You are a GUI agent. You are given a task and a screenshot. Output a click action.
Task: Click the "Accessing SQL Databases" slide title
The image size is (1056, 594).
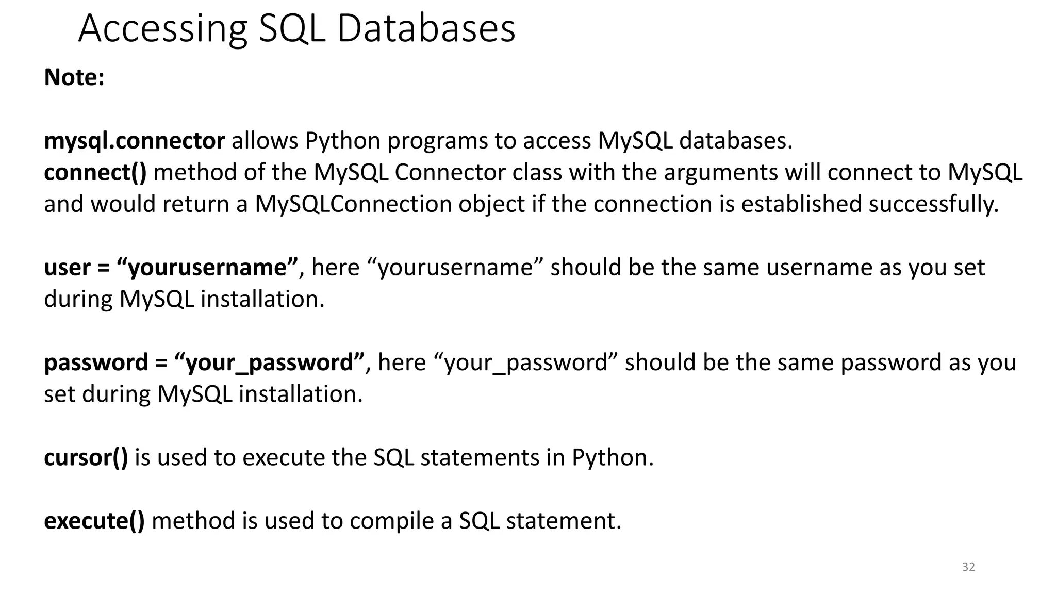(296, 28)
